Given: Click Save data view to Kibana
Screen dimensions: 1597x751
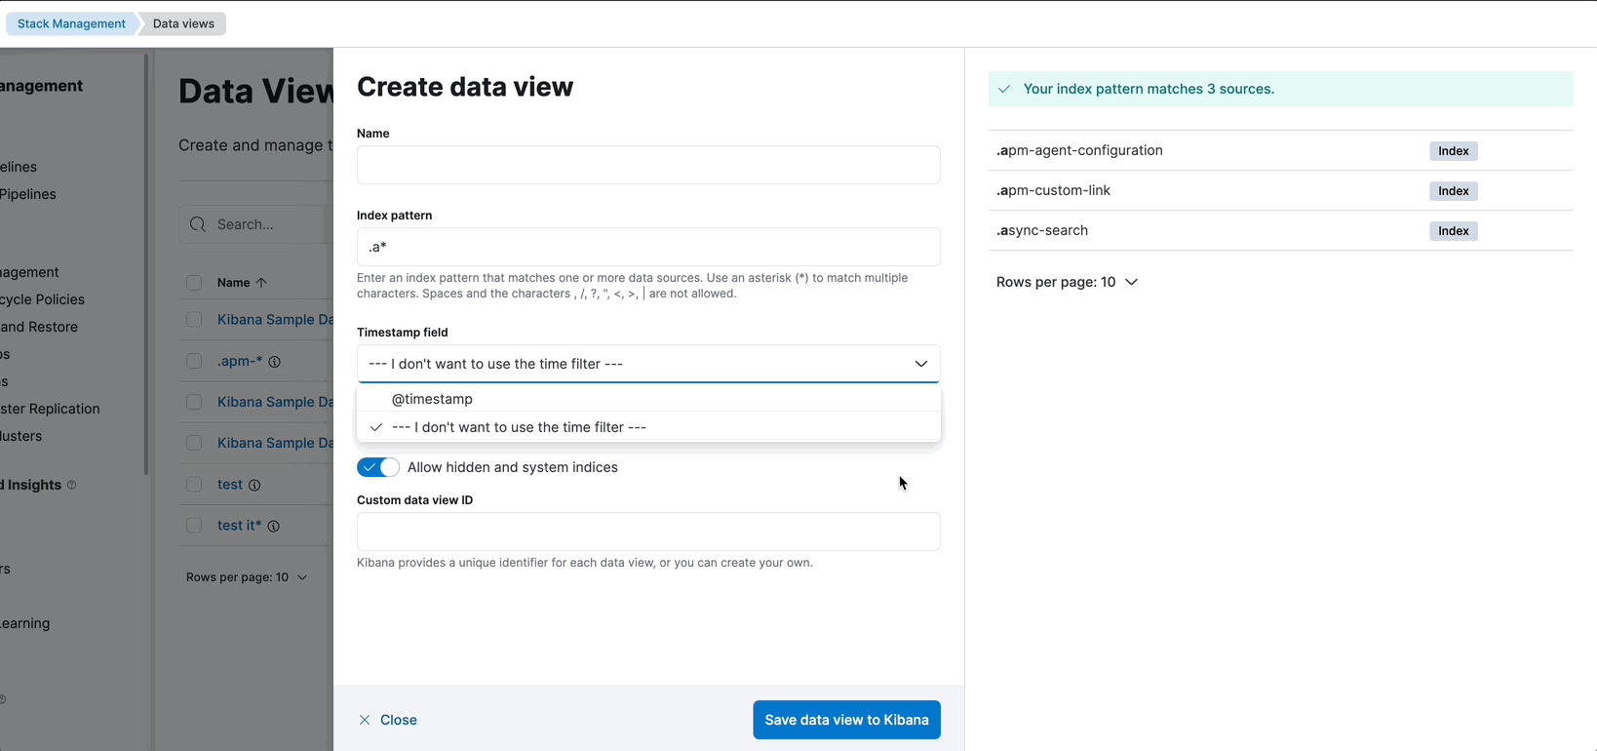Looking at the screenshot, I should (846, 720).
